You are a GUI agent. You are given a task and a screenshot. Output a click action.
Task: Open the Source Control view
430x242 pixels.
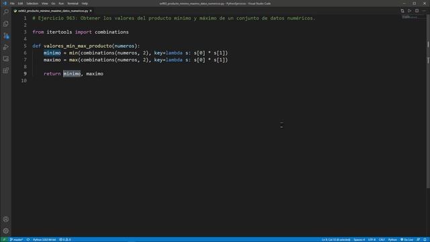[6, 36]
